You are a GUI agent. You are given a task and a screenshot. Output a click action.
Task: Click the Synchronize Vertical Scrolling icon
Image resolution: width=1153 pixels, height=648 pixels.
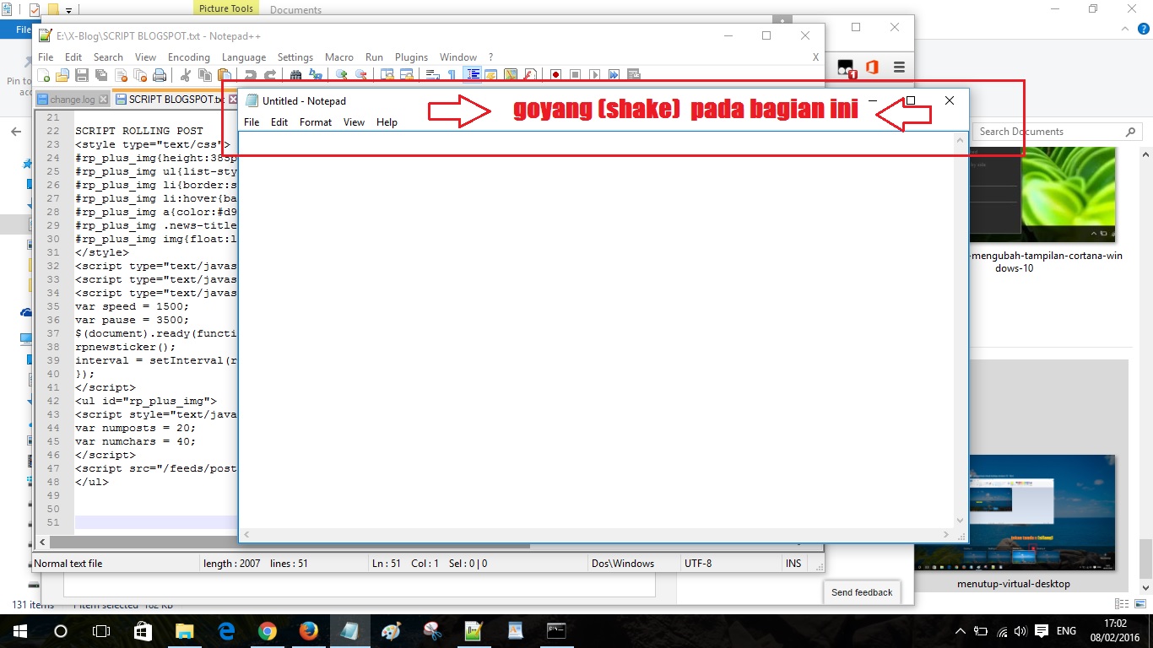pyautogui.click(x=387, y=75)
